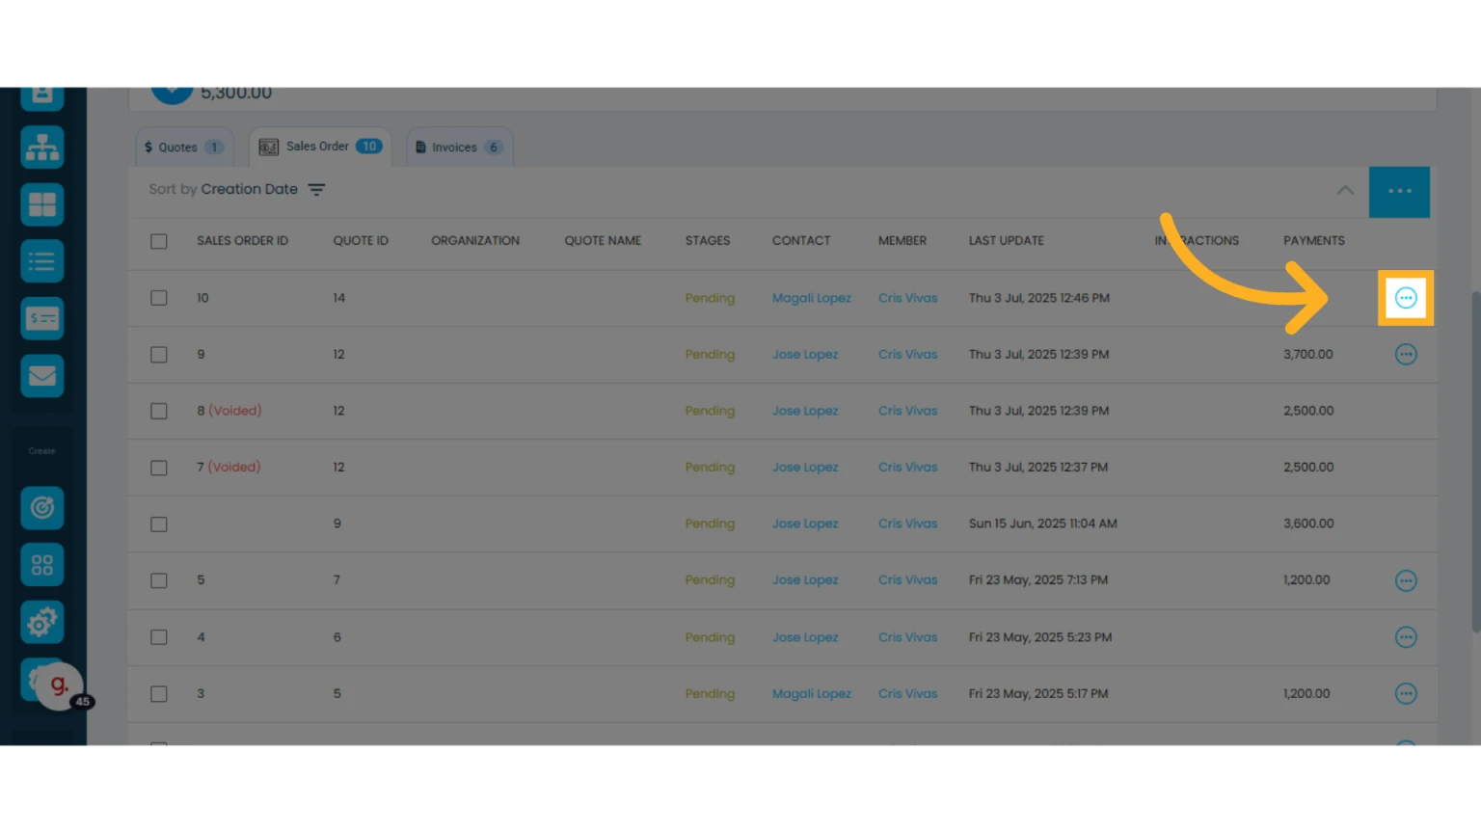Open the settings gear sidebar icon
Screen dimensions: 1481x833
[42, 623]
